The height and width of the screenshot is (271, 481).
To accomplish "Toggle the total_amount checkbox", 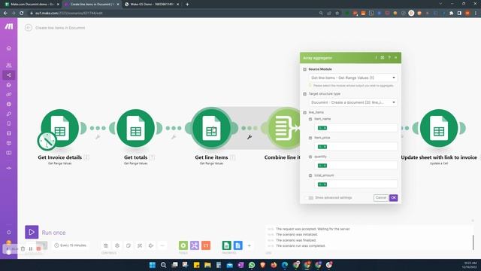I will pyautogui.click(x=310, y=175).
